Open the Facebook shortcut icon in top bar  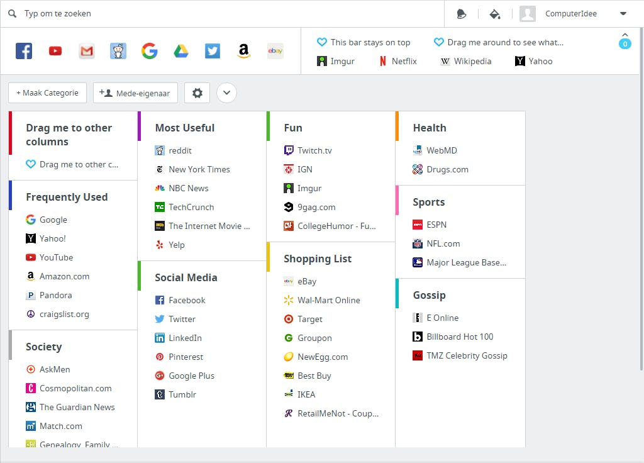pyautogui.click(x=24, y=51)
